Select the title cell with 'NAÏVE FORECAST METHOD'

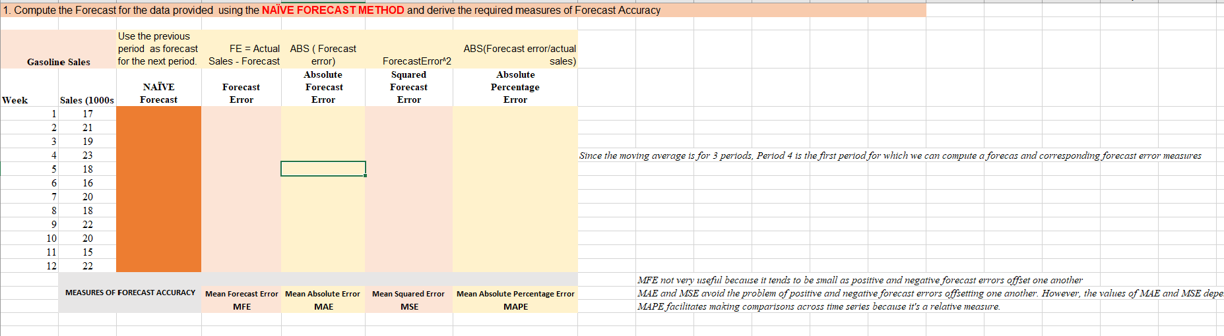coord(463,11)
